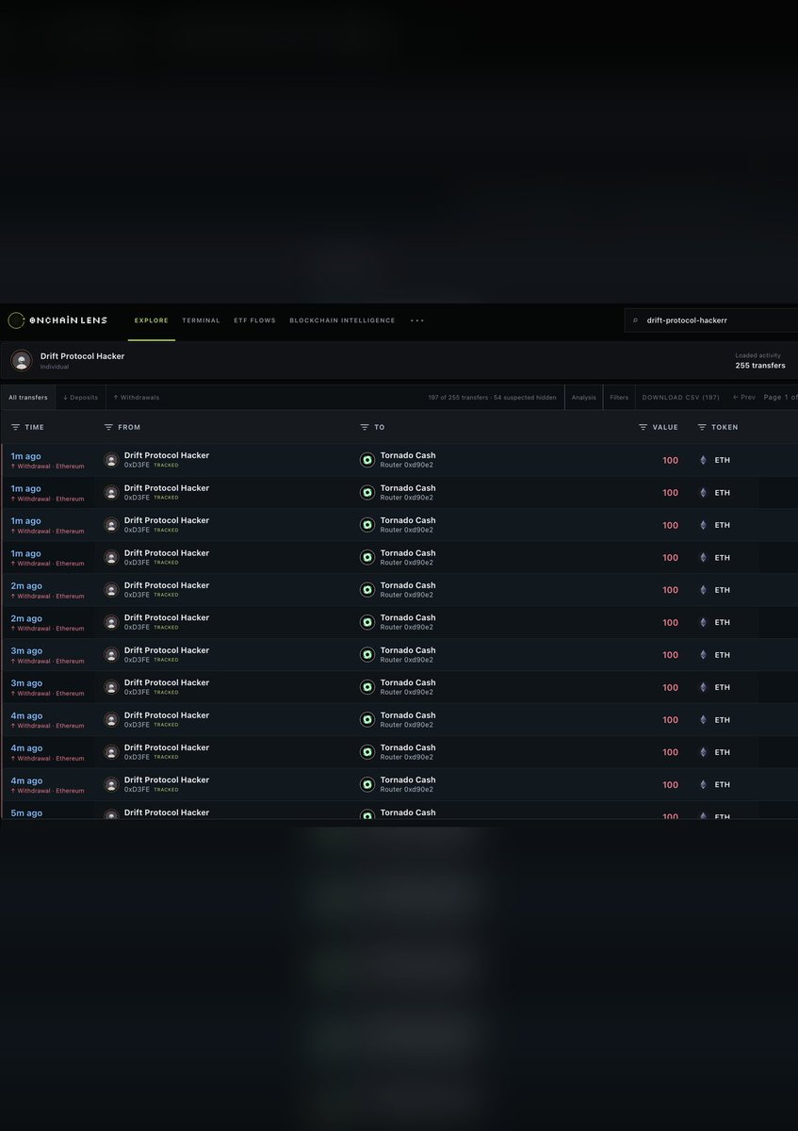Click Drift Protocol Hacker in the 5m ago row
The image size is (798, 1131).
(x=167, y=812)
